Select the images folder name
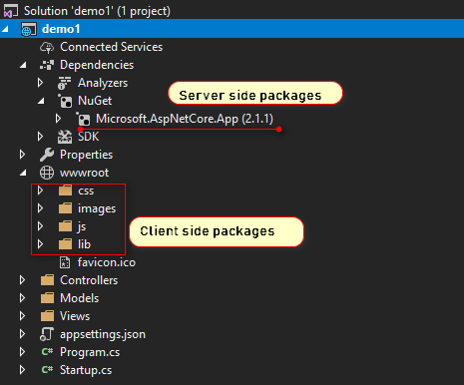Viewport: 464px width, 385px height. 97,209
